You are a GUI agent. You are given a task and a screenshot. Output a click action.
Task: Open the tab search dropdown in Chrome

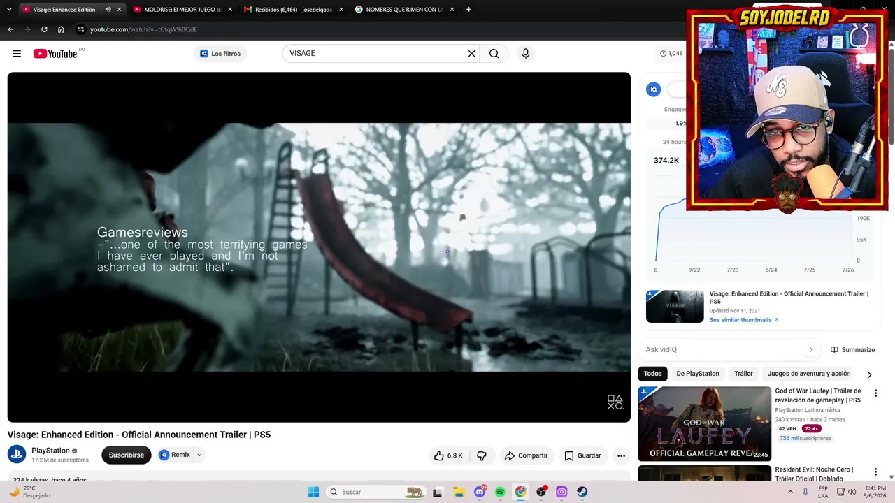tap(9, 10)
